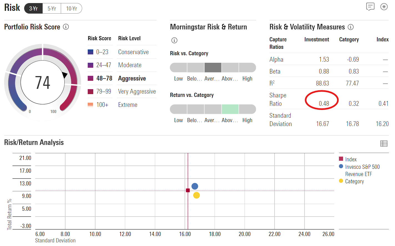The width and height of the screenshot is (395, 246).
Task: Expand the Conservative risk level entry
Action: click(x=134, y=52)
